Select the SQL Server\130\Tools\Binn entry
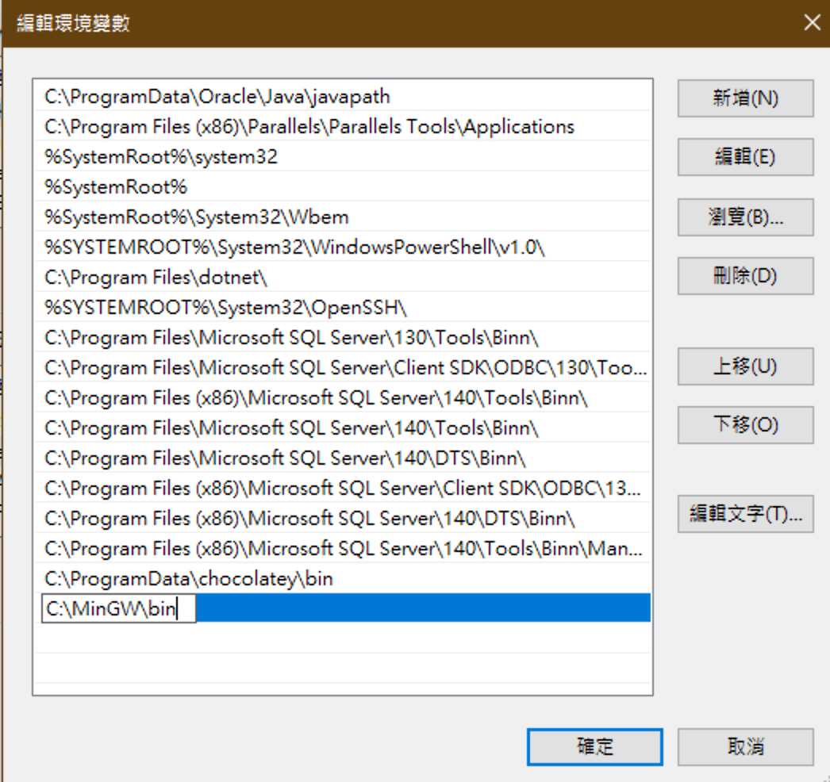This screenshot has height=782, width=830. pos(291,338)
